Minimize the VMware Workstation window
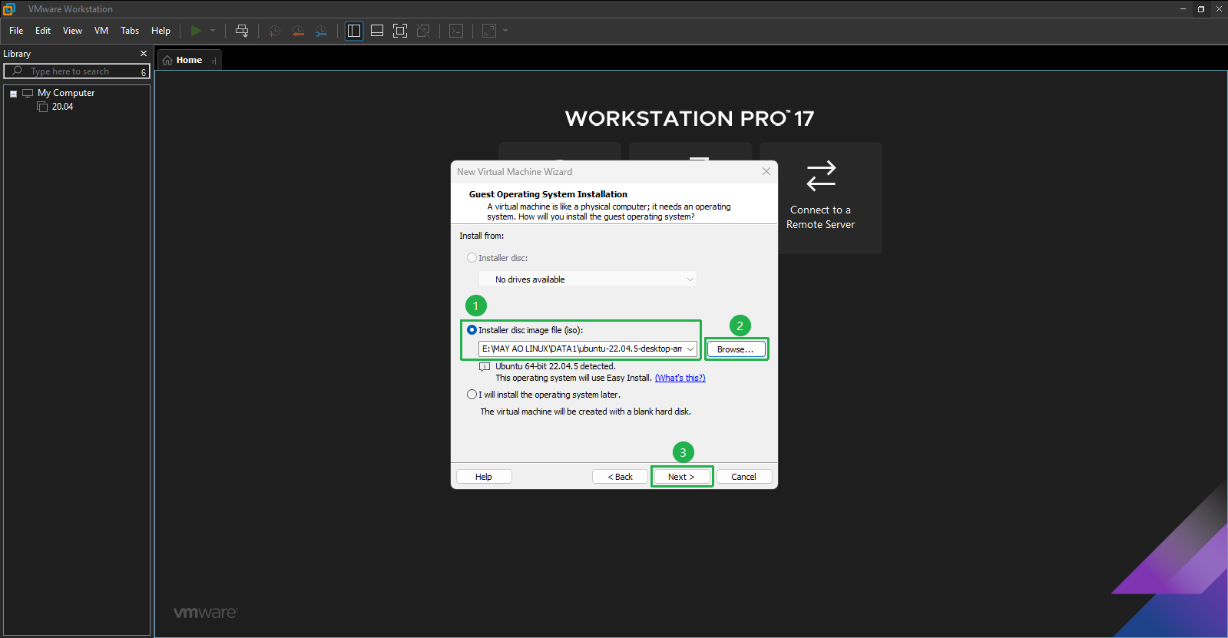The image size is (1228, 638). click(1183, 9)
